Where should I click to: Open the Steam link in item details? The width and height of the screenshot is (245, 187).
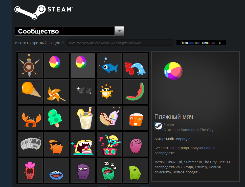click(168, 125)
